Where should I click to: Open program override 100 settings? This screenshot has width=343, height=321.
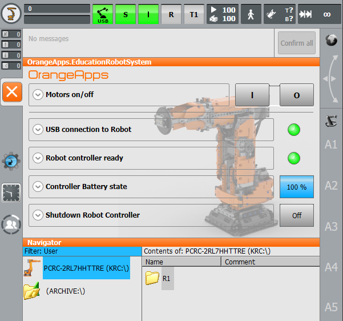click(x=223, y=14)
